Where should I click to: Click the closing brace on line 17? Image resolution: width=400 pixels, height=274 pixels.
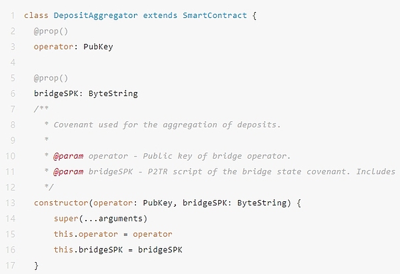click(x=37, y=265)
